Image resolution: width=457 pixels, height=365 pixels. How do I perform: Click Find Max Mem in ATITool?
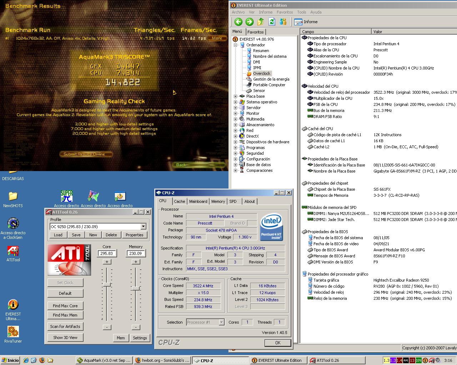point(65,315)
